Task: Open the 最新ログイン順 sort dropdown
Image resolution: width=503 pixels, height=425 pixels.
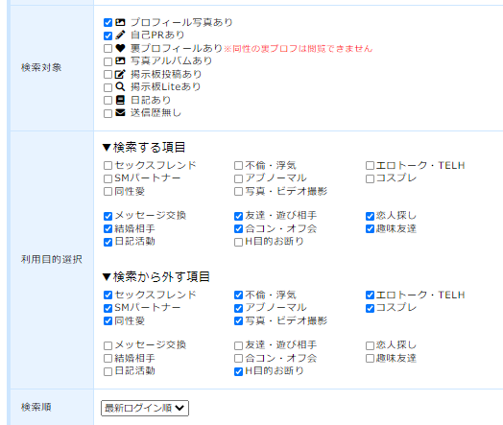Action: 145,408
